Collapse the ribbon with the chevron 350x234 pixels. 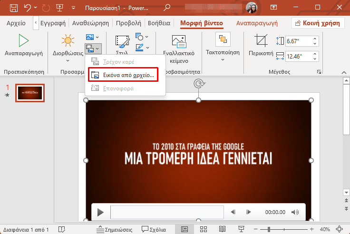click(x=344, y=72)
